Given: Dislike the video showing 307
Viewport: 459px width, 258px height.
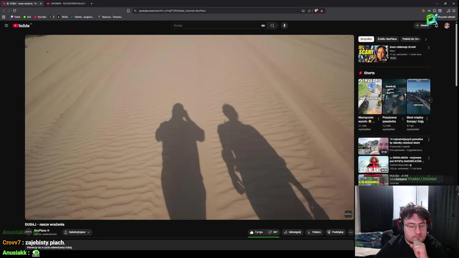Looking at the screenshot, I should coord(273,232).
